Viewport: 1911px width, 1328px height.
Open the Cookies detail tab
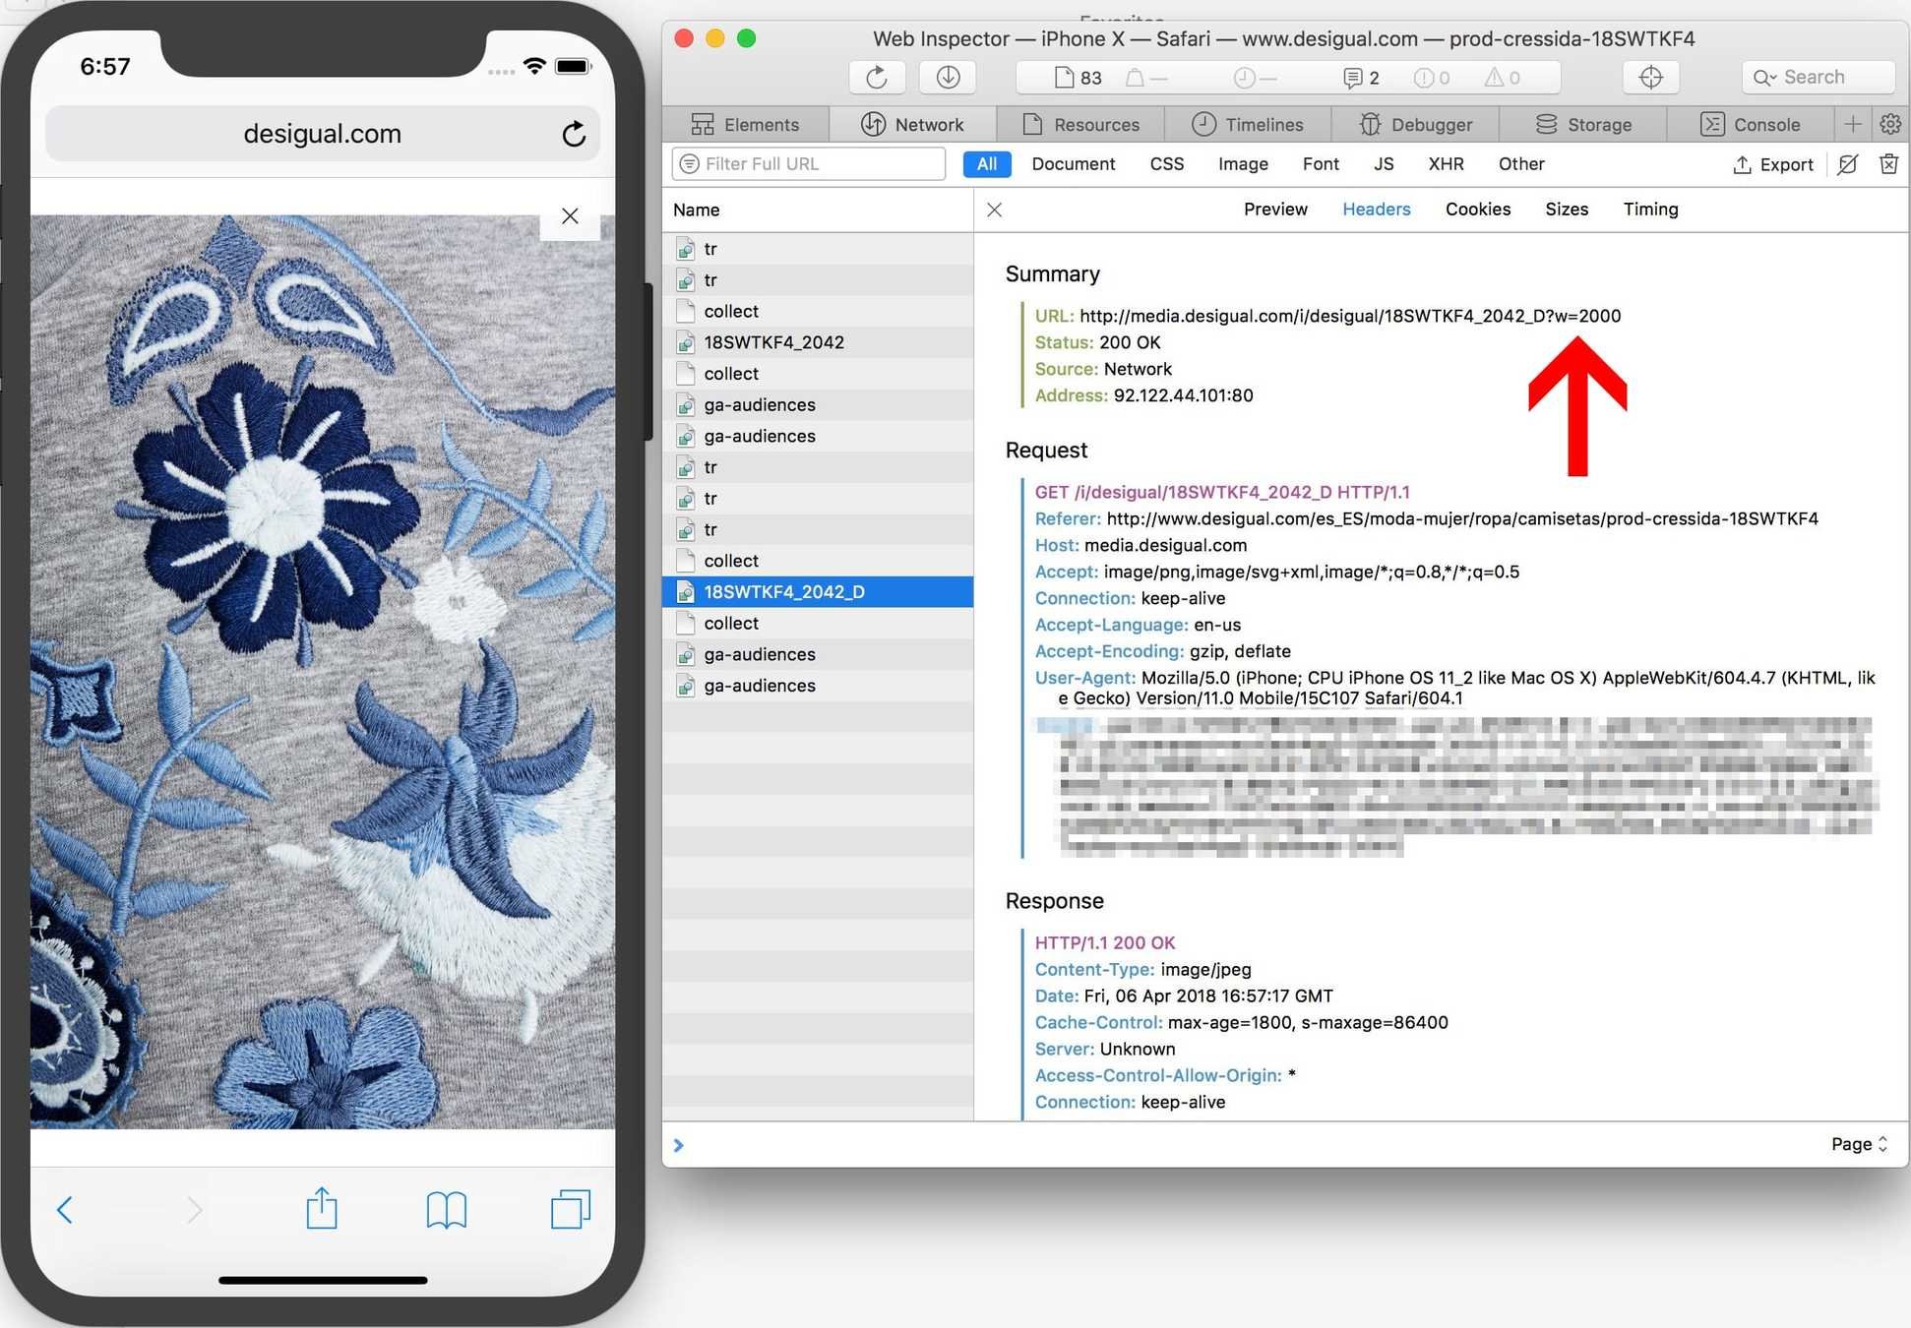point(1477,210)
